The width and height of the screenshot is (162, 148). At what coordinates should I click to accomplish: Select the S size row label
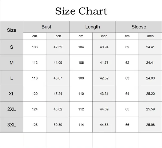[x=12, y=47]
